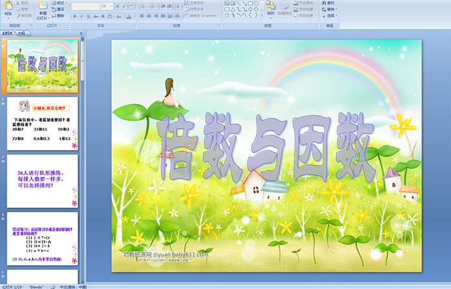Open the font name combo box

[x=86, y=6]
